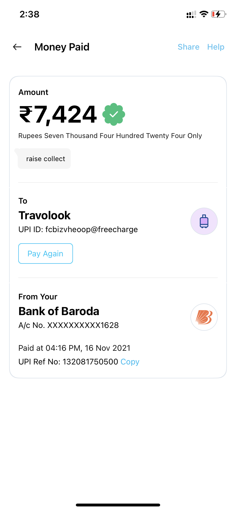The image size is (236, 511).
Task: Open the Help link
Action: (216, 47)
